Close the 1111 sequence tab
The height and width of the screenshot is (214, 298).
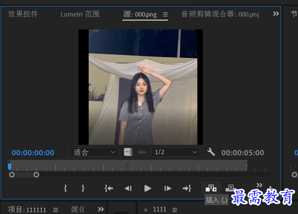point(146,210)
